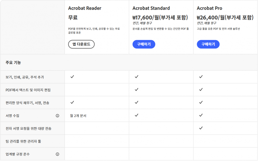Click the Acrobat Standard price ₩17,600/월
The height and width of the screenshot is (161, 258).
(x=160, y=18)
